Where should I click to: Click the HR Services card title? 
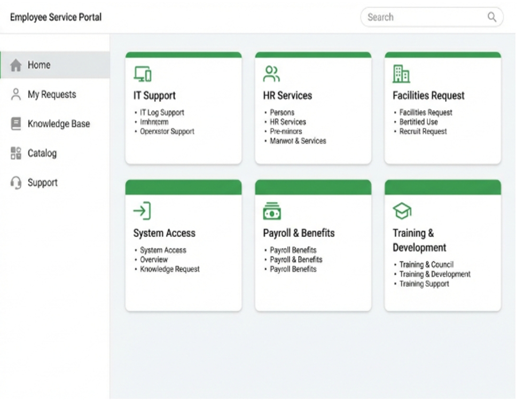tap(287, 96)
